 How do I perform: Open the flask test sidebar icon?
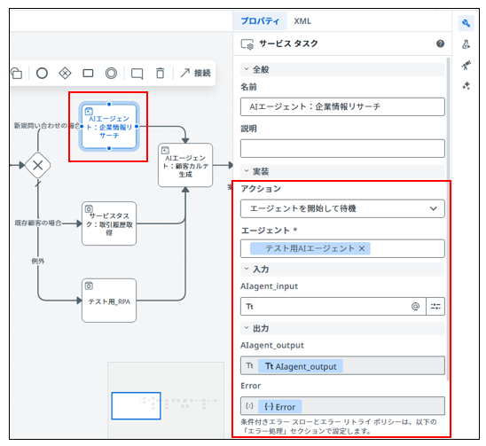click(x=466, y=44)
